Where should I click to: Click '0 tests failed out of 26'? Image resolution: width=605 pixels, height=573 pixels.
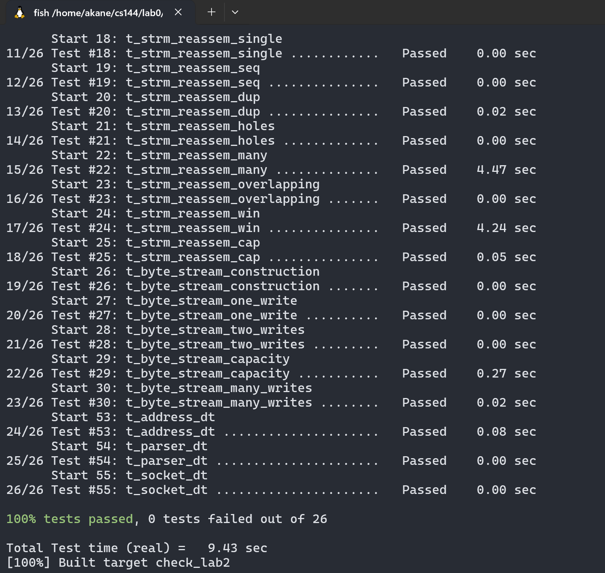[237, 519]
